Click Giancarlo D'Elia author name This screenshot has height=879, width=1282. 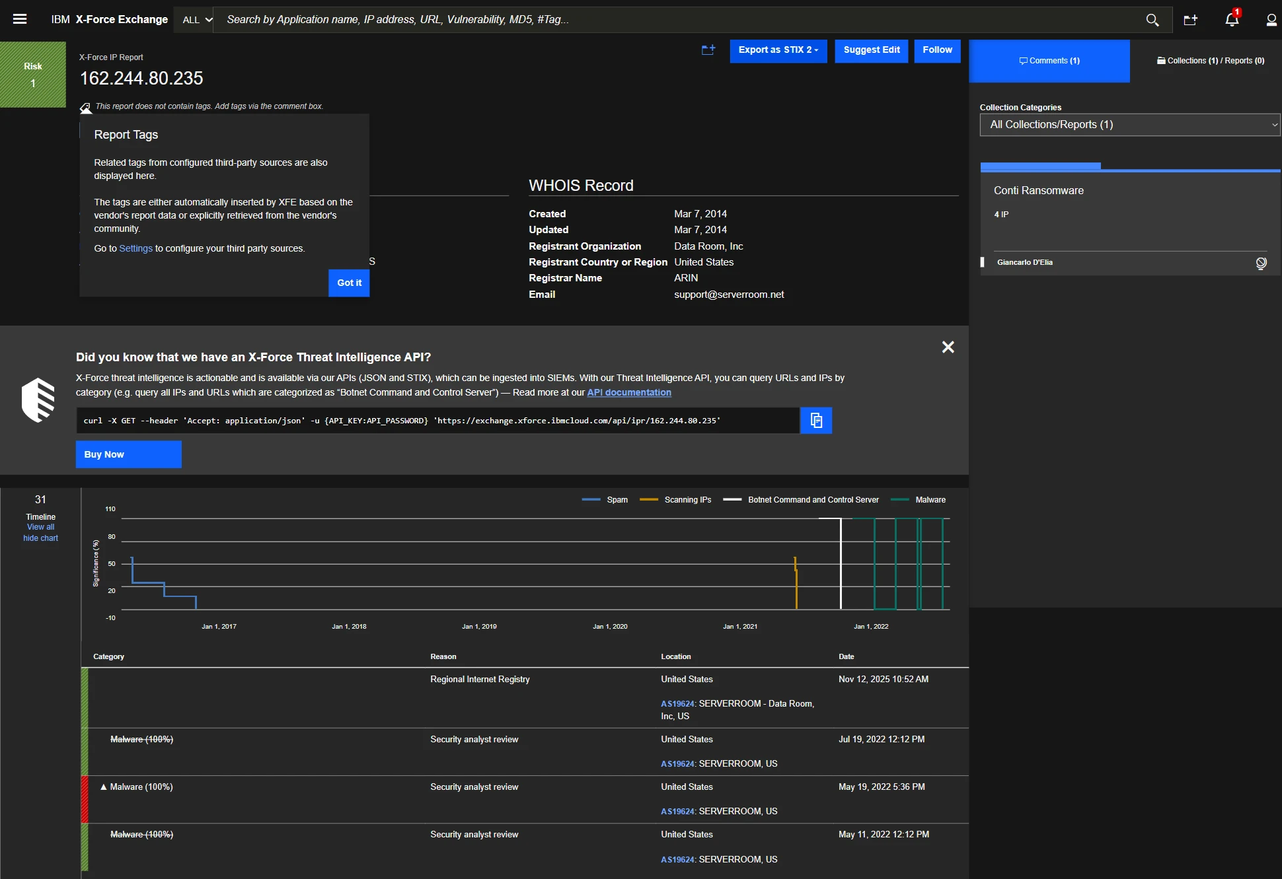click(x=1024, y=263)
